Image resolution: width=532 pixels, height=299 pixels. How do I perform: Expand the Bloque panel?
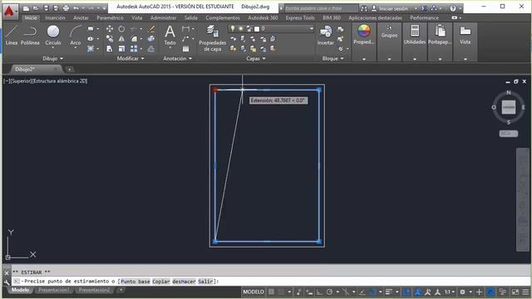coord(332,58)
